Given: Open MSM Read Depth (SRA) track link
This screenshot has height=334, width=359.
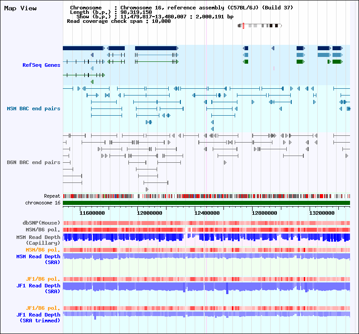Looking at the screenshot, I should [38, 260].
